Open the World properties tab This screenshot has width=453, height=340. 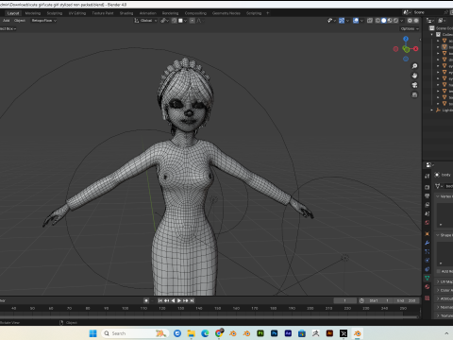click(x=427, y=223)
